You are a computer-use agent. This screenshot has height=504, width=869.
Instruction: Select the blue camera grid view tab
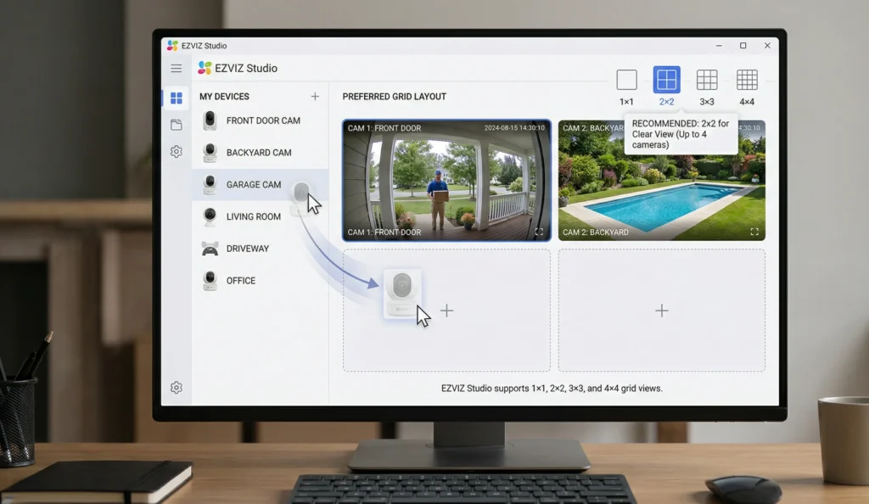click(177, 96)
